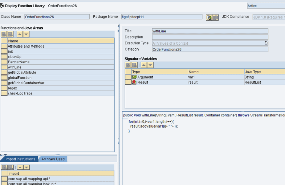The image size is (285, 185).
Task: Select the globalFunction row
Action: (61, 78)
